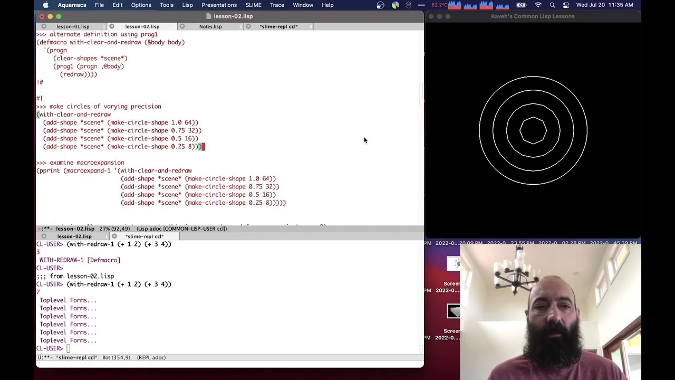This screenshot has width=675, height=380.
Task: Click the 'examine macroexpansion' comment line
Action: point(80,163)
